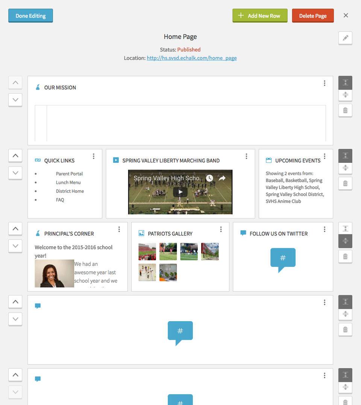Move the Our Mission row up
This screenshot has width=361, height=405.
(x=15, y=83)
